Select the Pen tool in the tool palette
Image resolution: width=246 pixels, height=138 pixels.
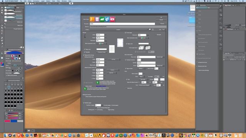(x=2, y=28)
